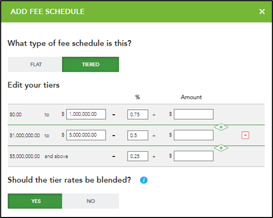The width and height of the screenshot is (273, 218).
Task: Choose NO for blended tier rates
Action: (91, 201)
